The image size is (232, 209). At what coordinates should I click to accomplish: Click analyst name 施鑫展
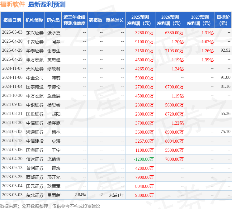(54, 96)
